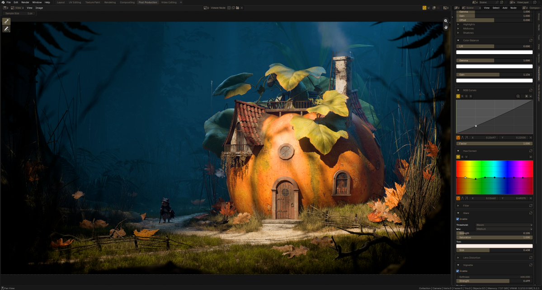Click the RGB Curves zoom magnifier icon

click(518, 96)
